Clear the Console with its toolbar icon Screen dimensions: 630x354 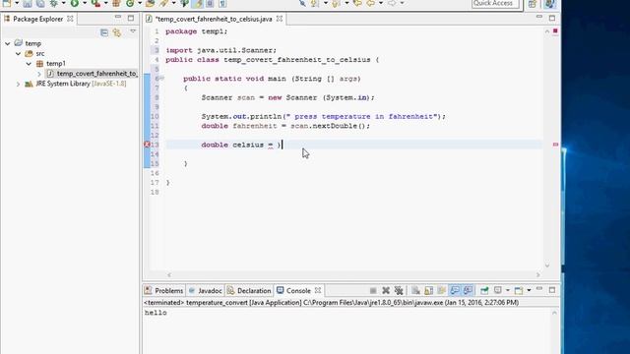[x=415, y=290]
